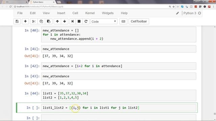The image size is (216, 121).
Task: Open the Insert menu
Action: 61,13
